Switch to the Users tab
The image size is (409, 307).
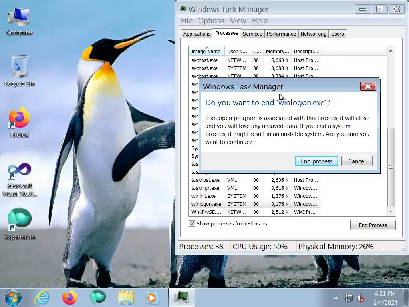pos(338,34)
